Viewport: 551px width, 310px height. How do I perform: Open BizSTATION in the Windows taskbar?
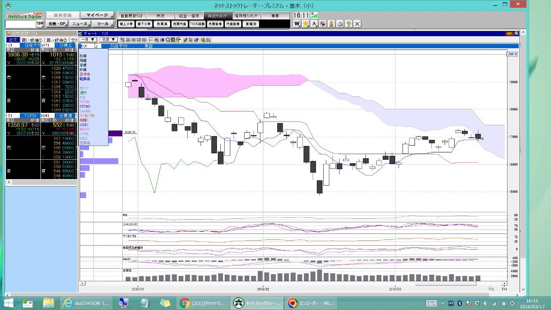point(87,303)
